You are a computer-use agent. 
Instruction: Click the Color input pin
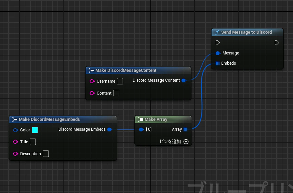15,130
